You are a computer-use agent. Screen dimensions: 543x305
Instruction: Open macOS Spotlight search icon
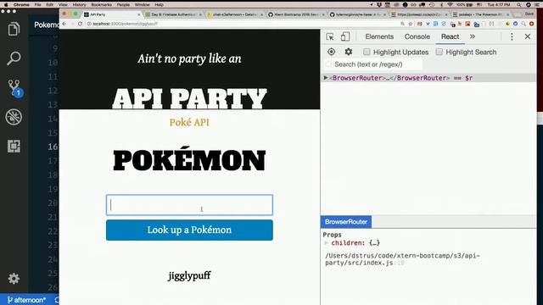point(518,5)
